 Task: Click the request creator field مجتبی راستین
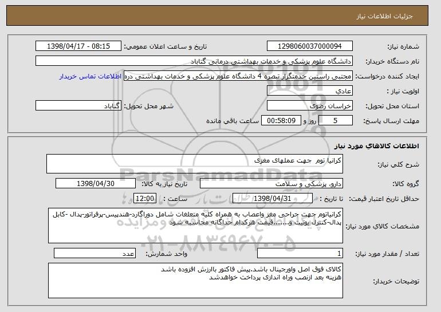click(238, 76)
